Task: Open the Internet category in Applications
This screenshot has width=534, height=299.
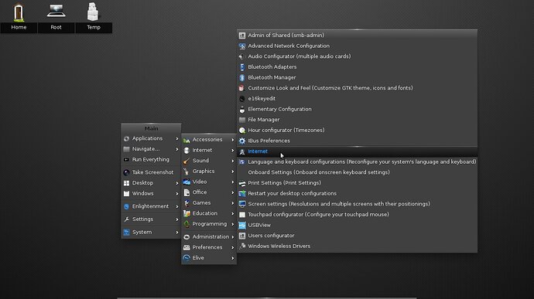Action: [209, 150]
